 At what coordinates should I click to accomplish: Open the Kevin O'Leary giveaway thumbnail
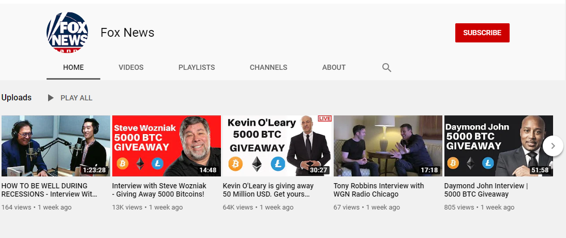[277, 146]
